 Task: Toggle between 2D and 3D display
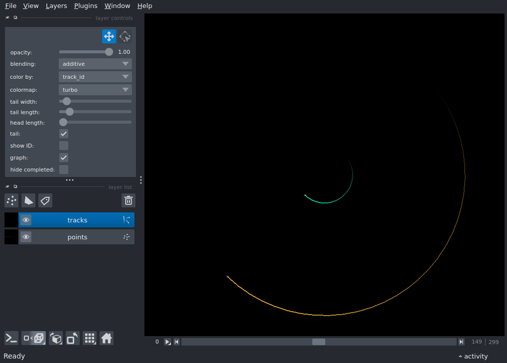(33, 338)
